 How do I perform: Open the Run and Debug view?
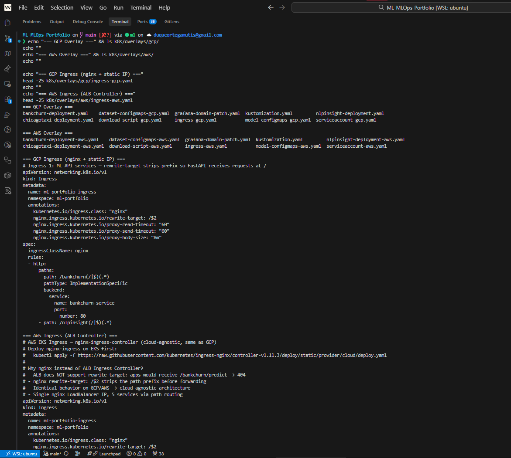point(7,115)
